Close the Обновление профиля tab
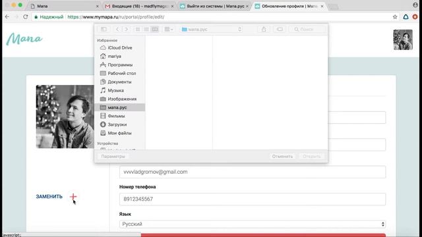Viewport: 422px width, 237px height. coord(322,6)
